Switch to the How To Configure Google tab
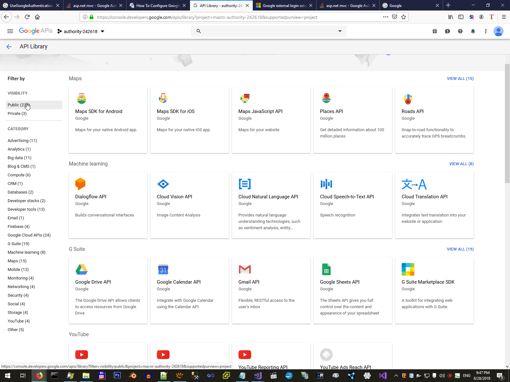This screenshot has height=382, width=510. click(x=158, y=5)
